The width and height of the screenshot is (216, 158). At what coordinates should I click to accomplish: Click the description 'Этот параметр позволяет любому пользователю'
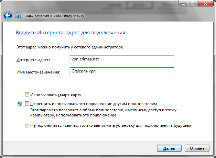coord(77,110)
